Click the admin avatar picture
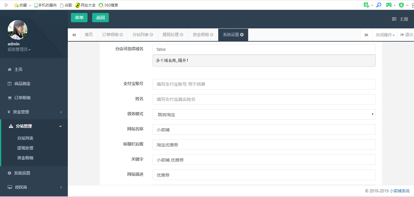This screenshot has height=197, width=414. point(18,30)
